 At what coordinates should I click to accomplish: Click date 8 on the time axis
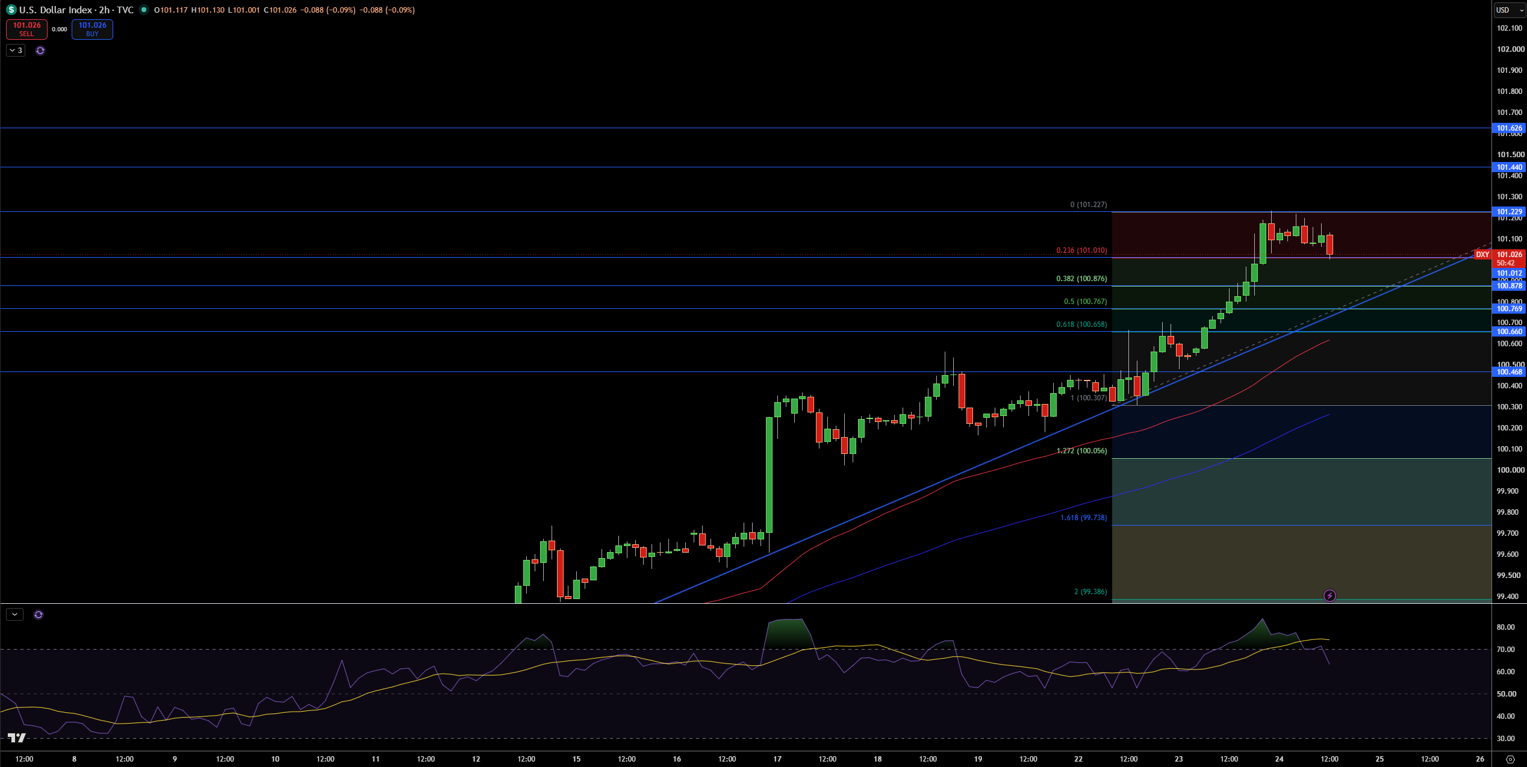click(x=74, y=759)
